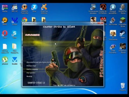Open Avast Free Antivirus icon
This screenshot has height=97, width=129.
coord(44,9)
